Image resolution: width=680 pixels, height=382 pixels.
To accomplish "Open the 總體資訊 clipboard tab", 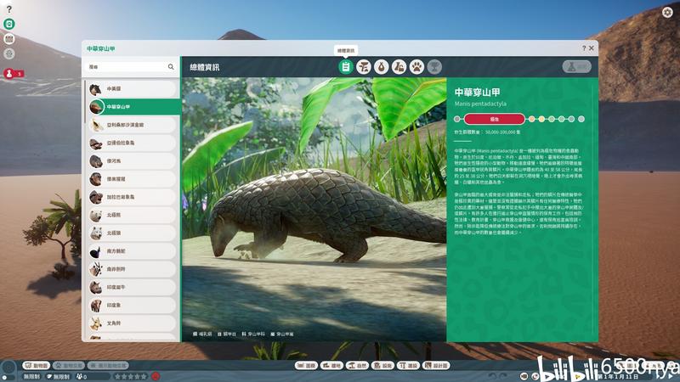I will click(x=346, y=67).
